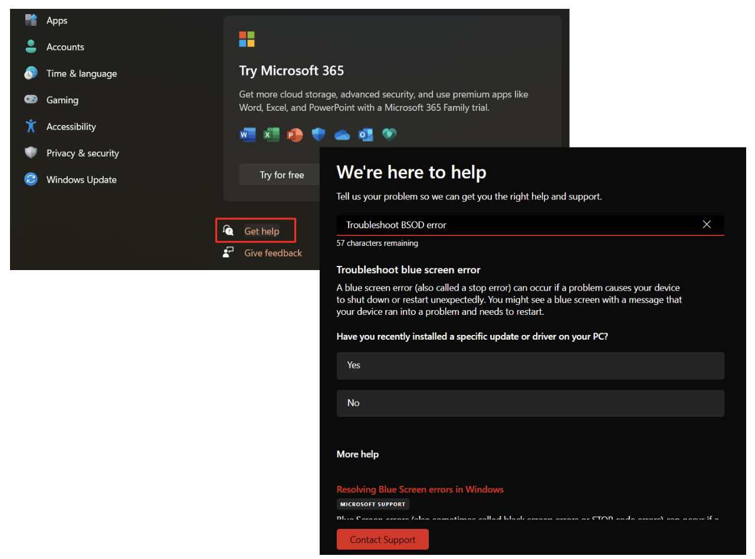755x559 pixels.
Task: Click the Troubleshoot BSOD error search field
Action: point(513,225)
